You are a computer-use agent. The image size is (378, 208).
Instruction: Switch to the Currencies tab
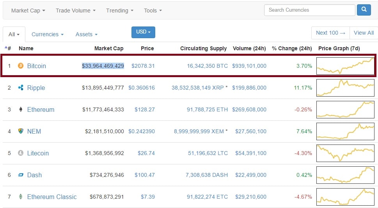(x=48, y=34)
